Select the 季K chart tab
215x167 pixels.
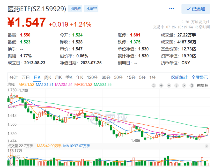tap(69, 77)
